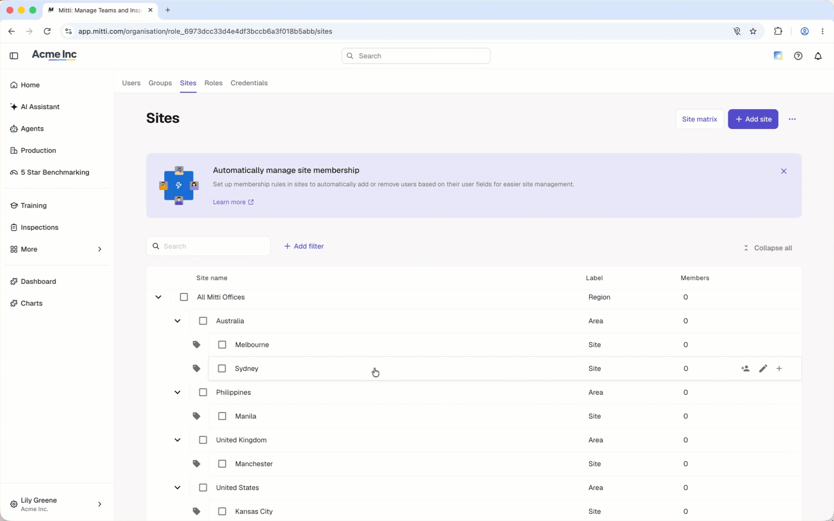
Task: Dismiss the site membership banner
Action: click(x=784, y=171)
